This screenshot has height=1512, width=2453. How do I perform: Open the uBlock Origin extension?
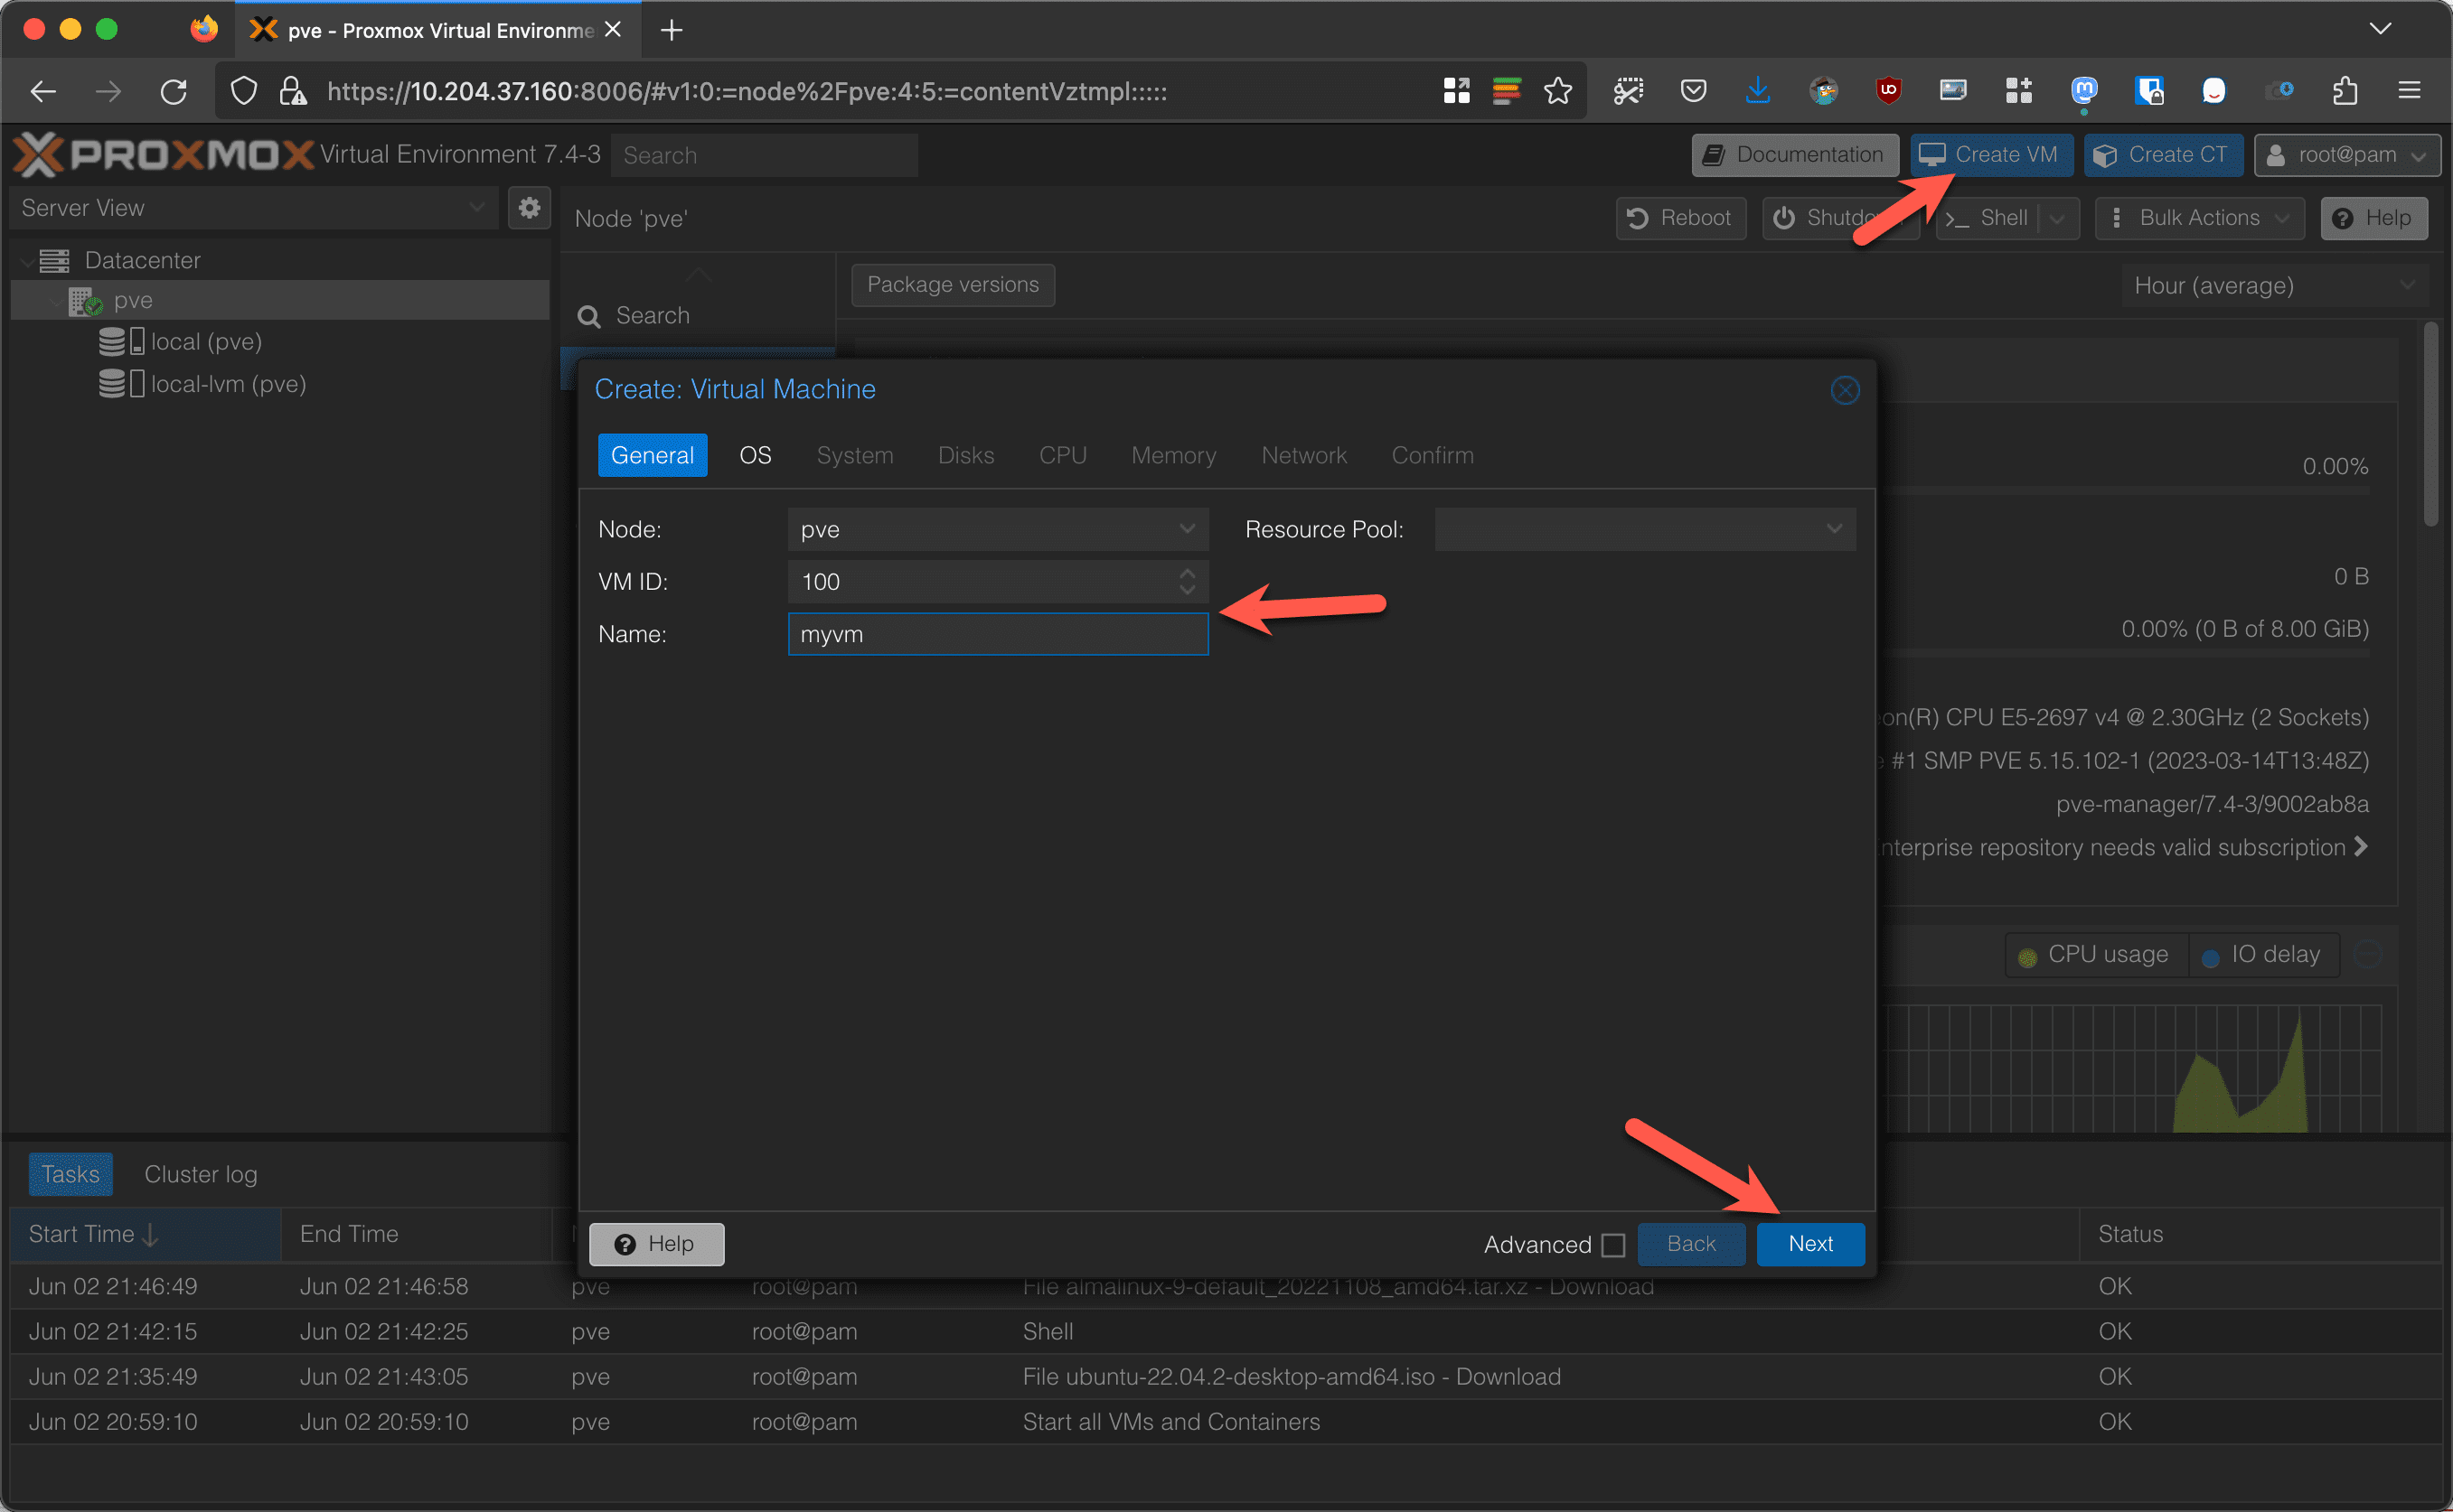point(1888,91)
